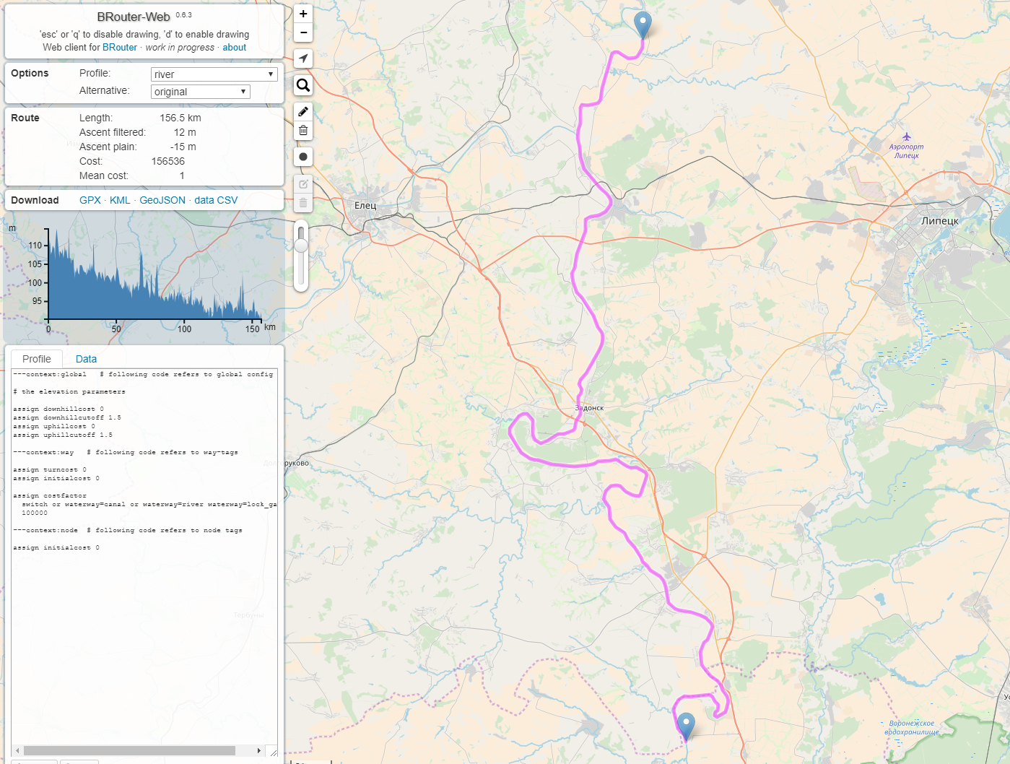The image size is (1010, 764).
Task: Open the Alternative dropdown set to original
Action: click(200, 92)
